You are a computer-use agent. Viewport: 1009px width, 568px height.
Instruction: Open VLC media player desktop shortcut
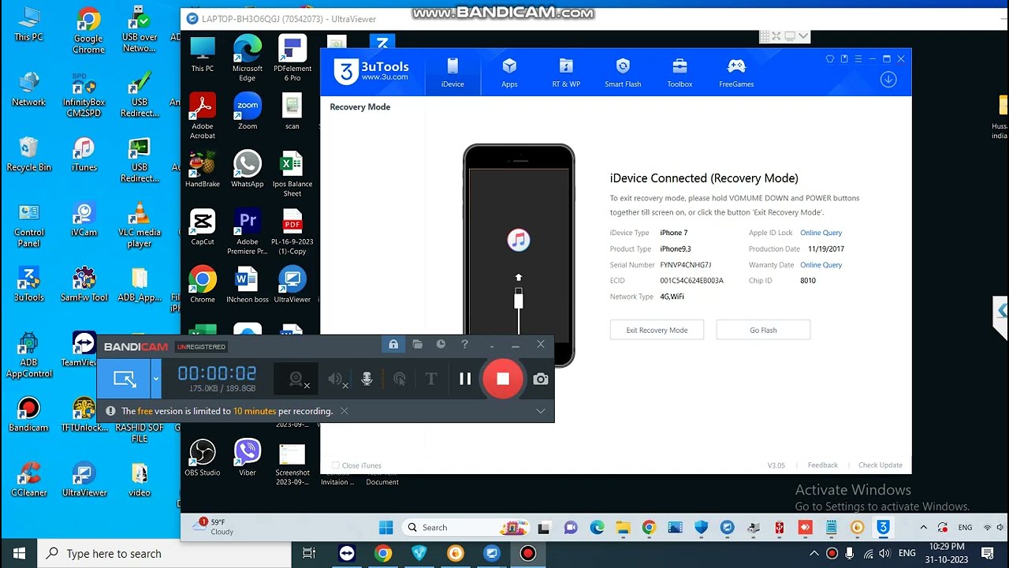(140, 226)
